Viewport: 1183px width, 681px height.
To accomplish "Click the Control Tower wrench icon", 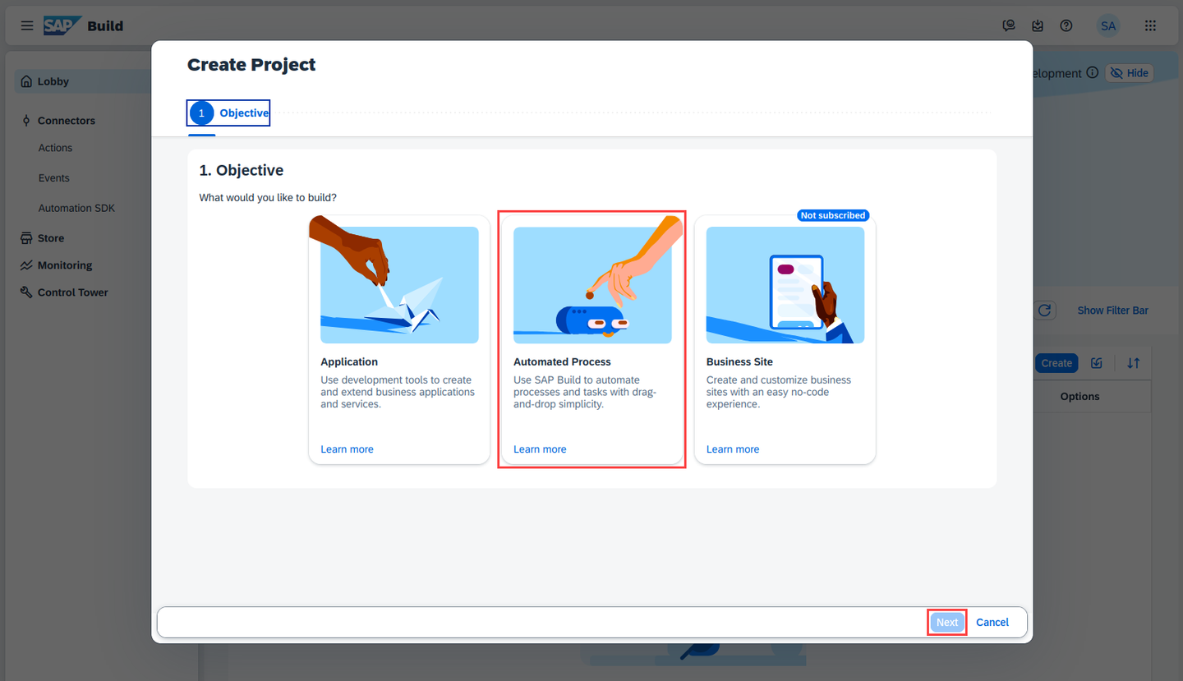I will coord(26,292).
